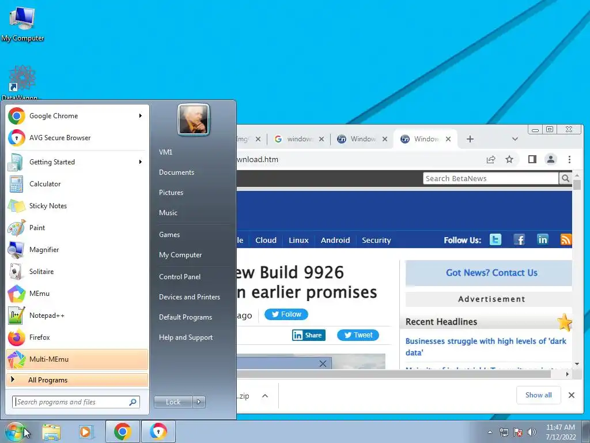Click the Windows Start orb

(x=15, y=431)
